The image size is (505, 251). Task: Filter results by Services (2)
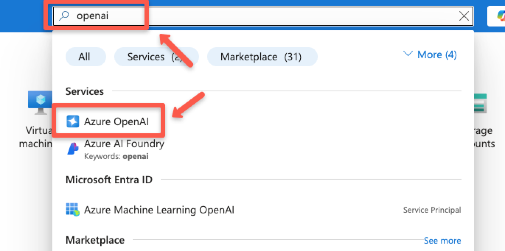tap(156, 57)
